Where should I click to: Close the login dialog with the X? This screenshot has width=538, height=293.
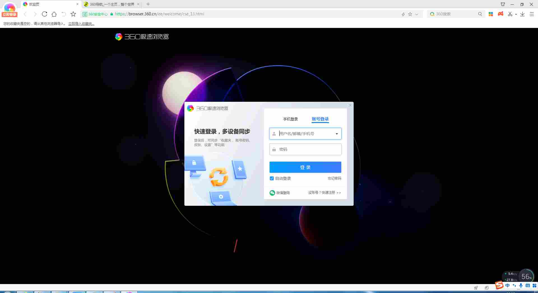click(350, 105)
